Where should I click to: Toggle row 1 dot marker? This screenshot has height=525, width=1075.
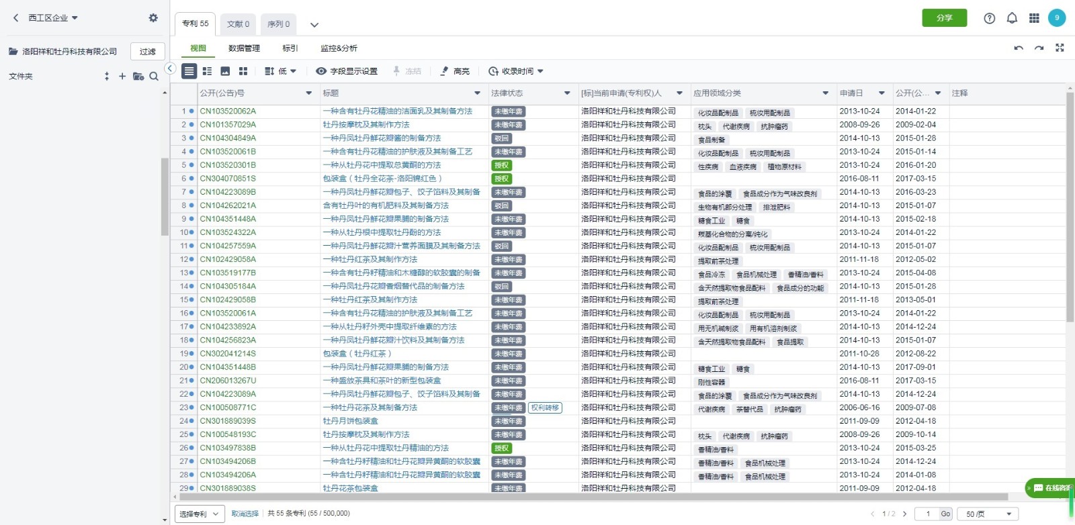[191, 111]
